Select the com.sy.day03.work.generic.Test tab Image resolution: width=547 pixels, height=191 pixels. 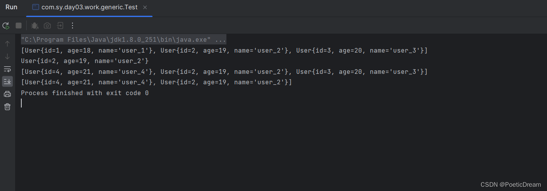[89, 7]
